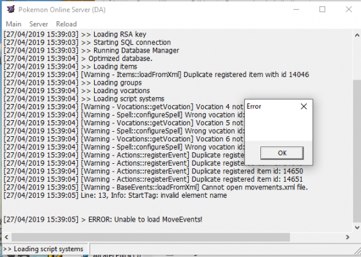This screenshot has width=361, height=257.
Task: Click the Error dialog title bar
Action: (271, 106)
